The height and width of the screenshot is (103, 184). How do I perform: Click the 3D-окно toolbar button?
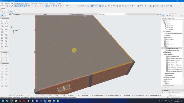point(94,6)
